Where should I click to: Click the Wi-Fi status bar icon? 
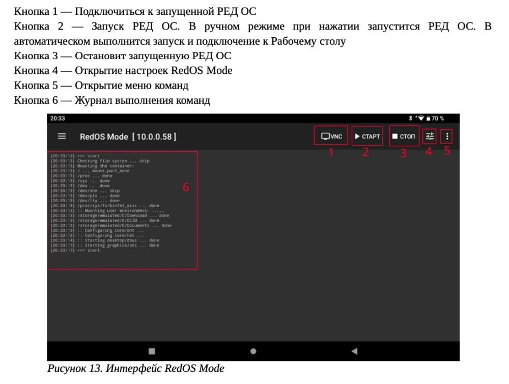tap(421, 118)
